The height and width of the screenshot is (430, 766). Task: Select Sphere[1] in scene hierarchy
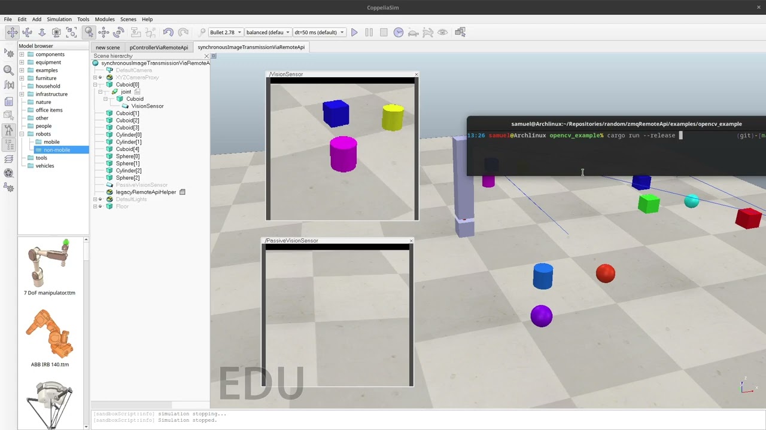pyautogui.click(x=127, y=164)
